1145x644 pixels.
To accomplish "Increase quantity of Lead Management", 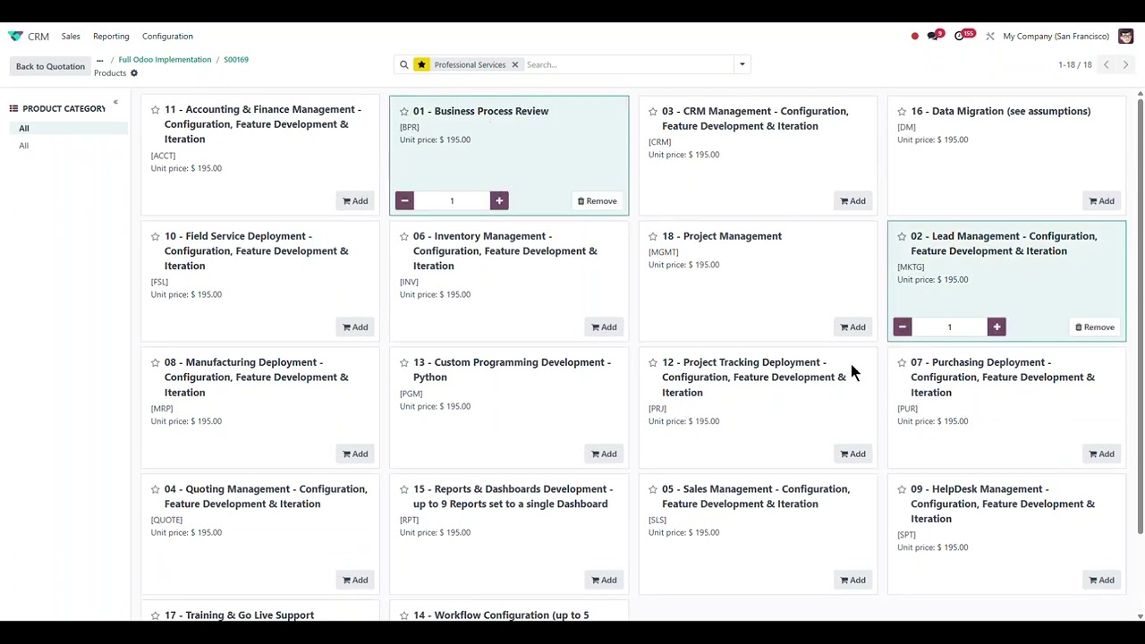I will [x=997, y=327].
